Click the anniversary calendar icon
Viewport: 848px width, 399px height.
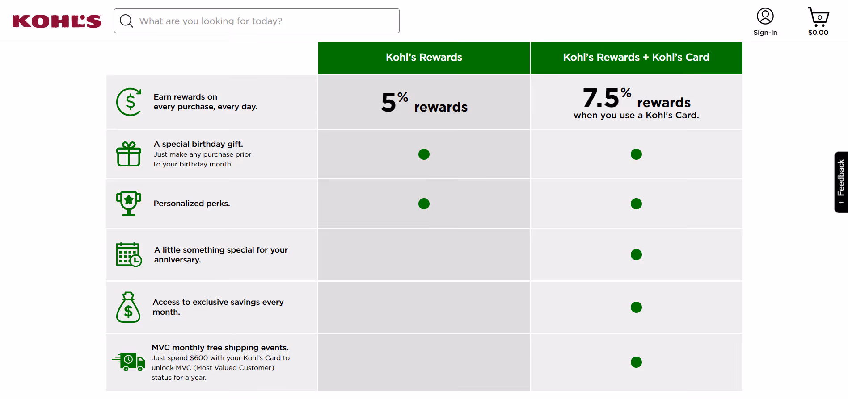click(129, 255)
